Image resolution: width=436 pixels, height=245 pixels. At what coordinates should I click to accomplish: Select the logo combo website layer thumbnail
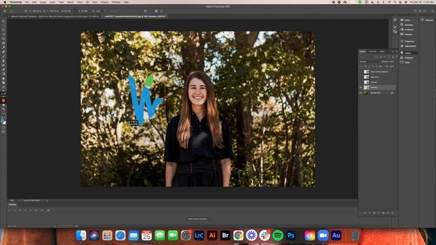367,71
